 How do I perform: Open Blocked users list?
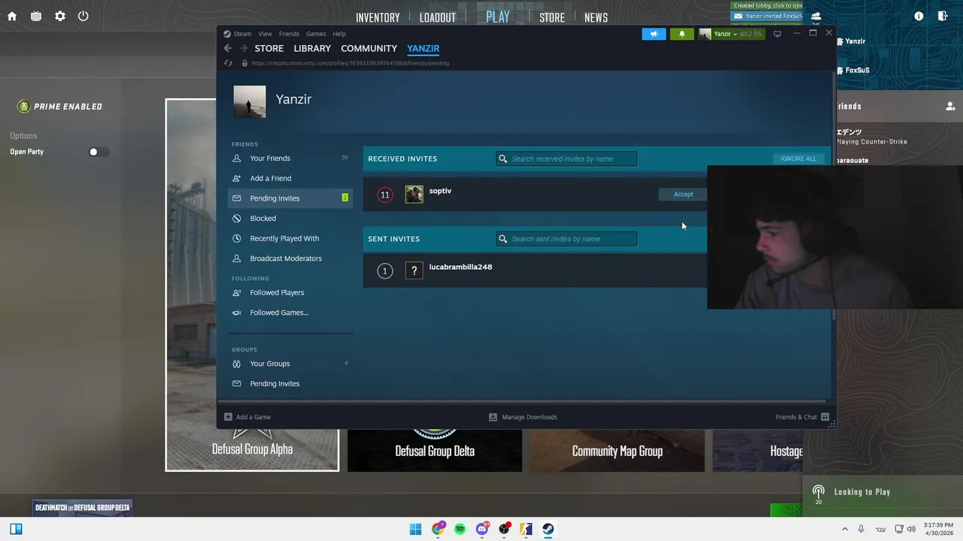click(x=290, y=219)
